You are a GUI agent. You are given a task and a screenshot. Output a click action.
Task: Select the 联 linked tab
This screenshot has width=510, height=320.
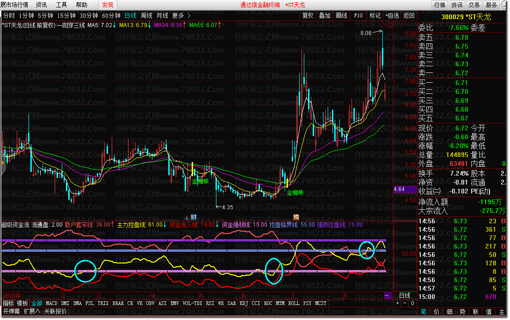coord(475,312)
